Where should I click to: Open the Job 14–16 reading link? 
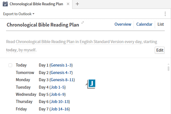60,109
